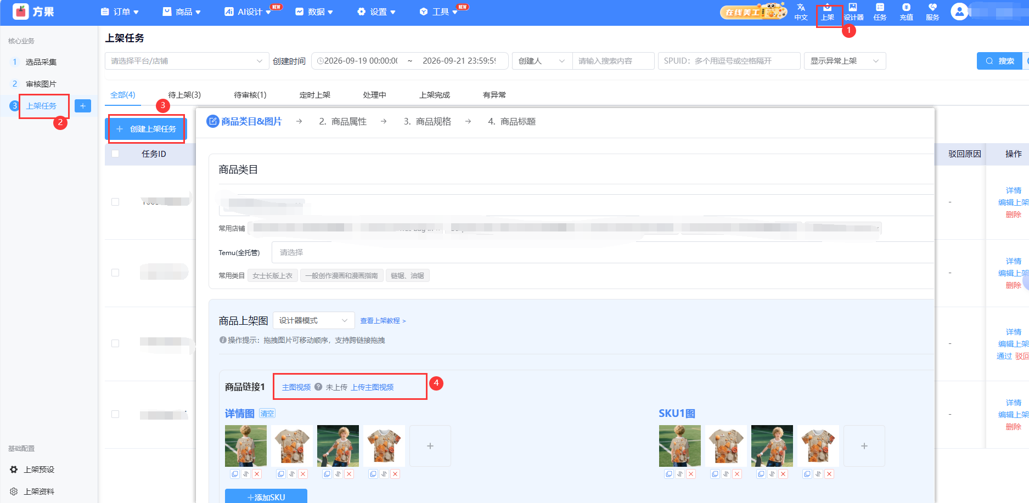Image resolution: width=1029 pixels, height=503 pixels.
Task: Click the 上架 icon in top bar
Action: click(828, 12)
